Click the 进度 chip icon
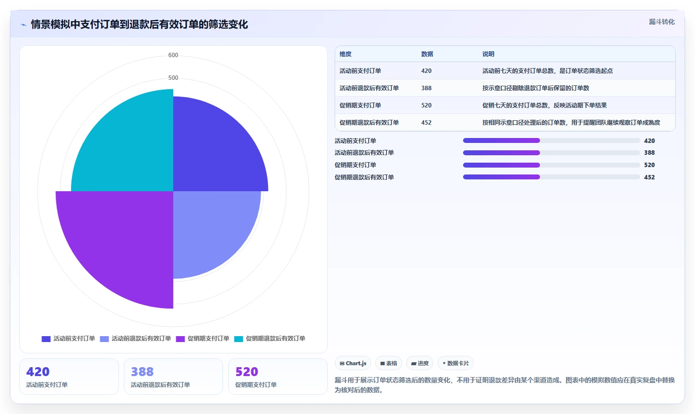The width and height of the screenshot is (695, 414). click(x=414, y=363)
